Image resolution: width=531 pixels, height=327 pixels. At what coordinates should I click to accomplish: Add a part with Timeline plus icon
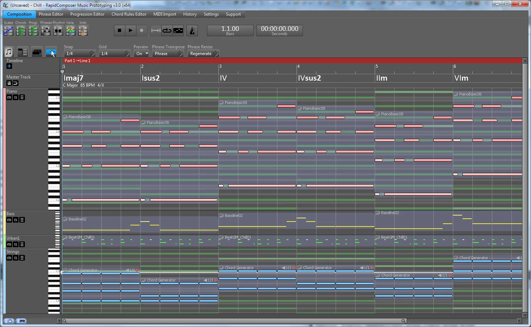click(9, 66)
